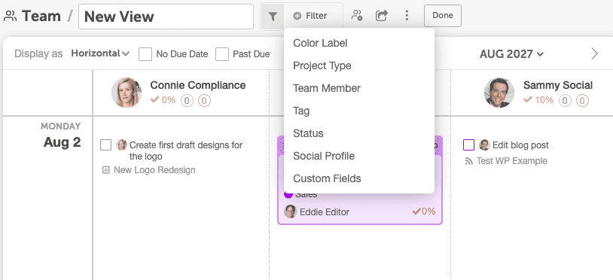
Task: Click the 0% checkmark on Eddie Editor card
Action: pos(416,212)
